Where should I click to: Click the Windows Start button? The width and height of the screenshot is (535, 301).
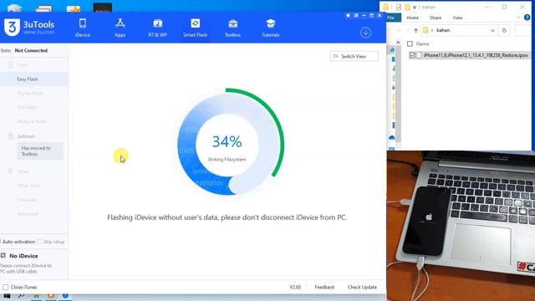7,296
